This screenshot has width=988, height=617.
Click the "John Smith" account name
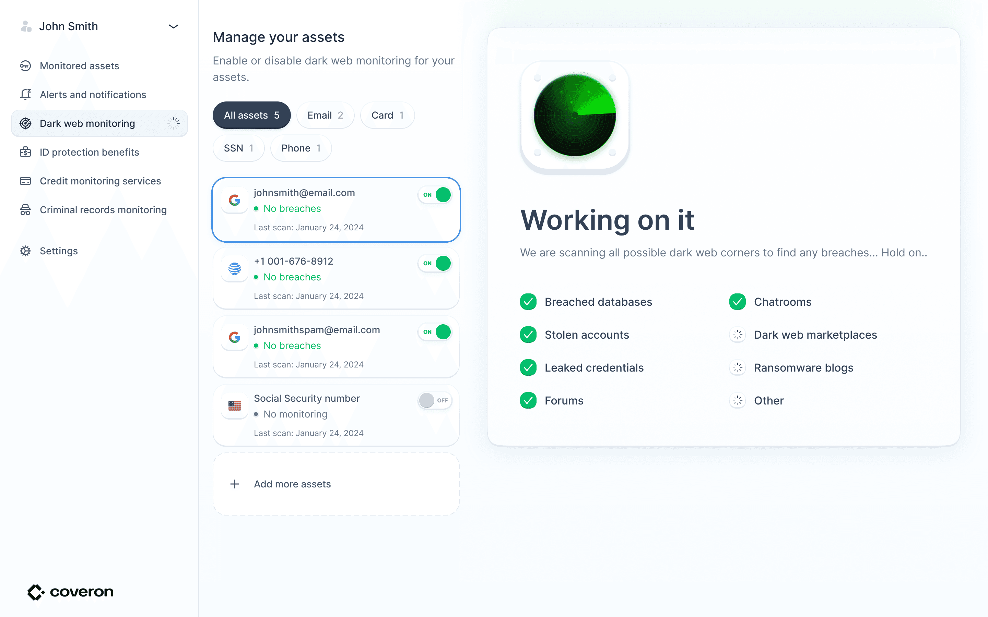[x=69, y=26]
